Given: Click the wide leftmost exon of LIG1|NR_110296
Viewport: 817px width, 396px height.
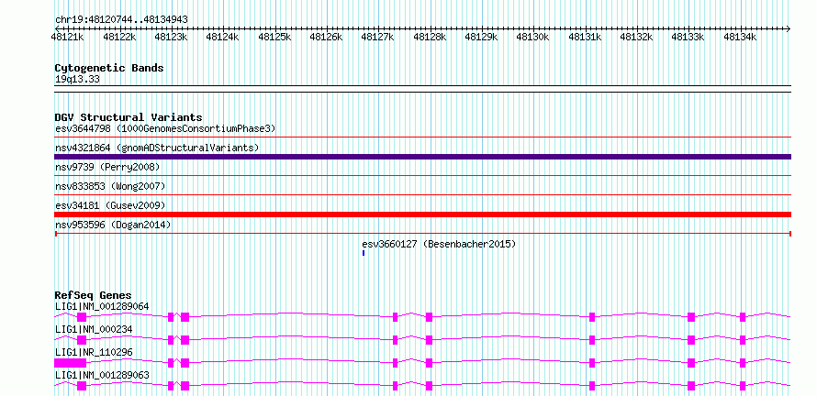Looking at the screenshot, I should 71,363.
